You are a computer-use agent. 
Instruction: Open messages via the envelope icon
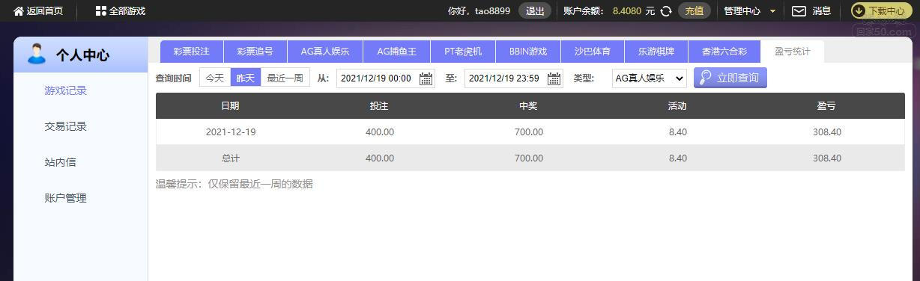(799, 11)
